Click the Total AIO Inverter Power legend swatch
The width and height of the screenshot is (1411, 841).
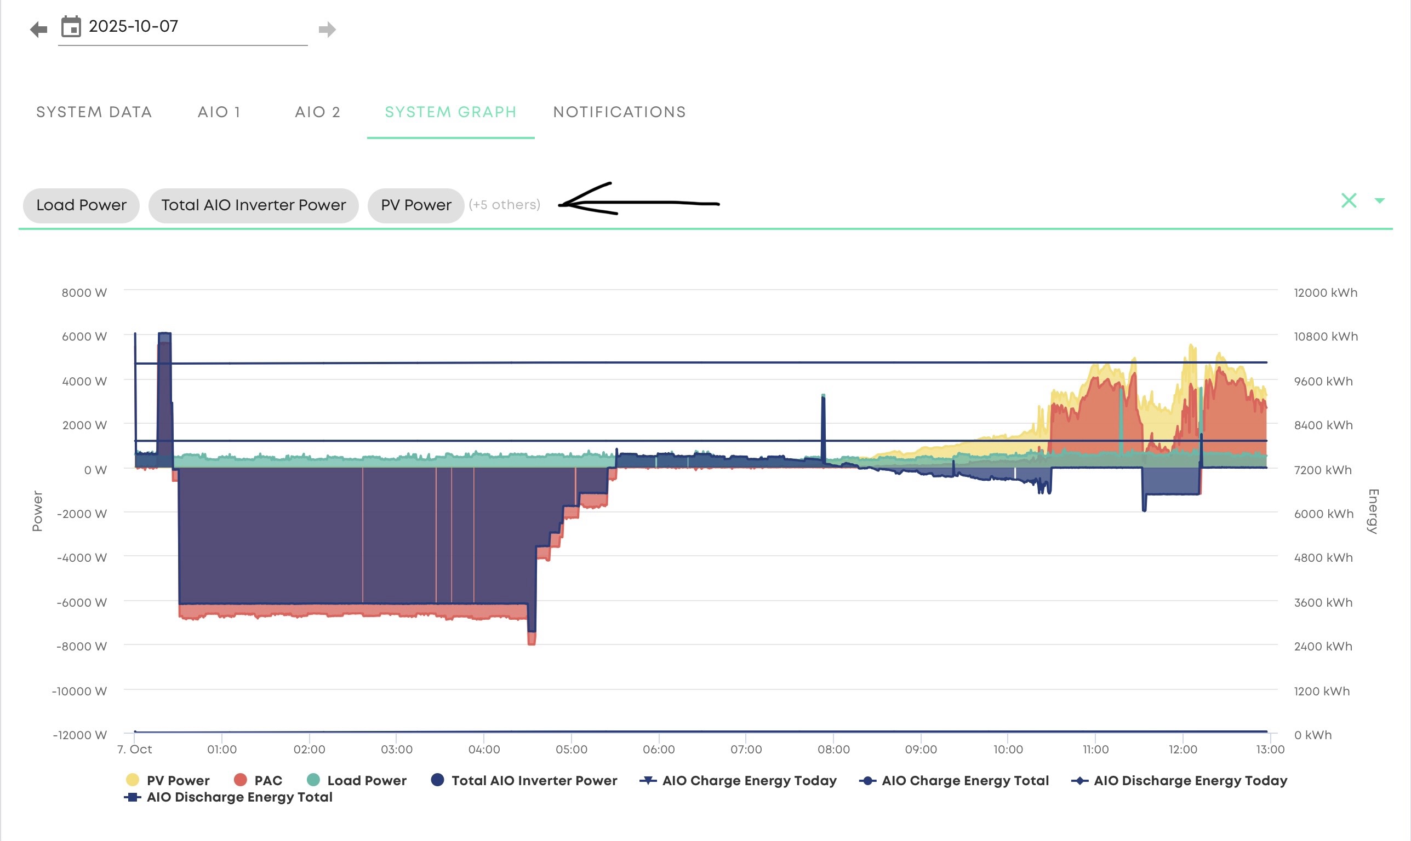pos(437,780)
